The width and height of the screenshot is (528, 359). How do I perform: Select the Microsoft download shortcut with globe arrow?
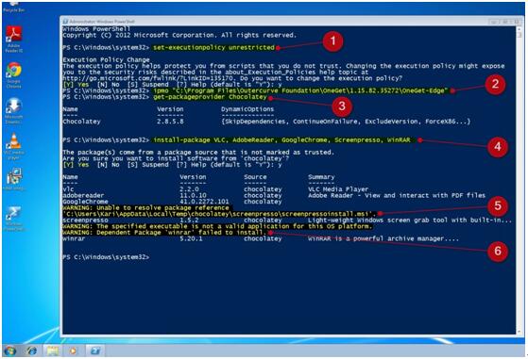tap(13, 110)
